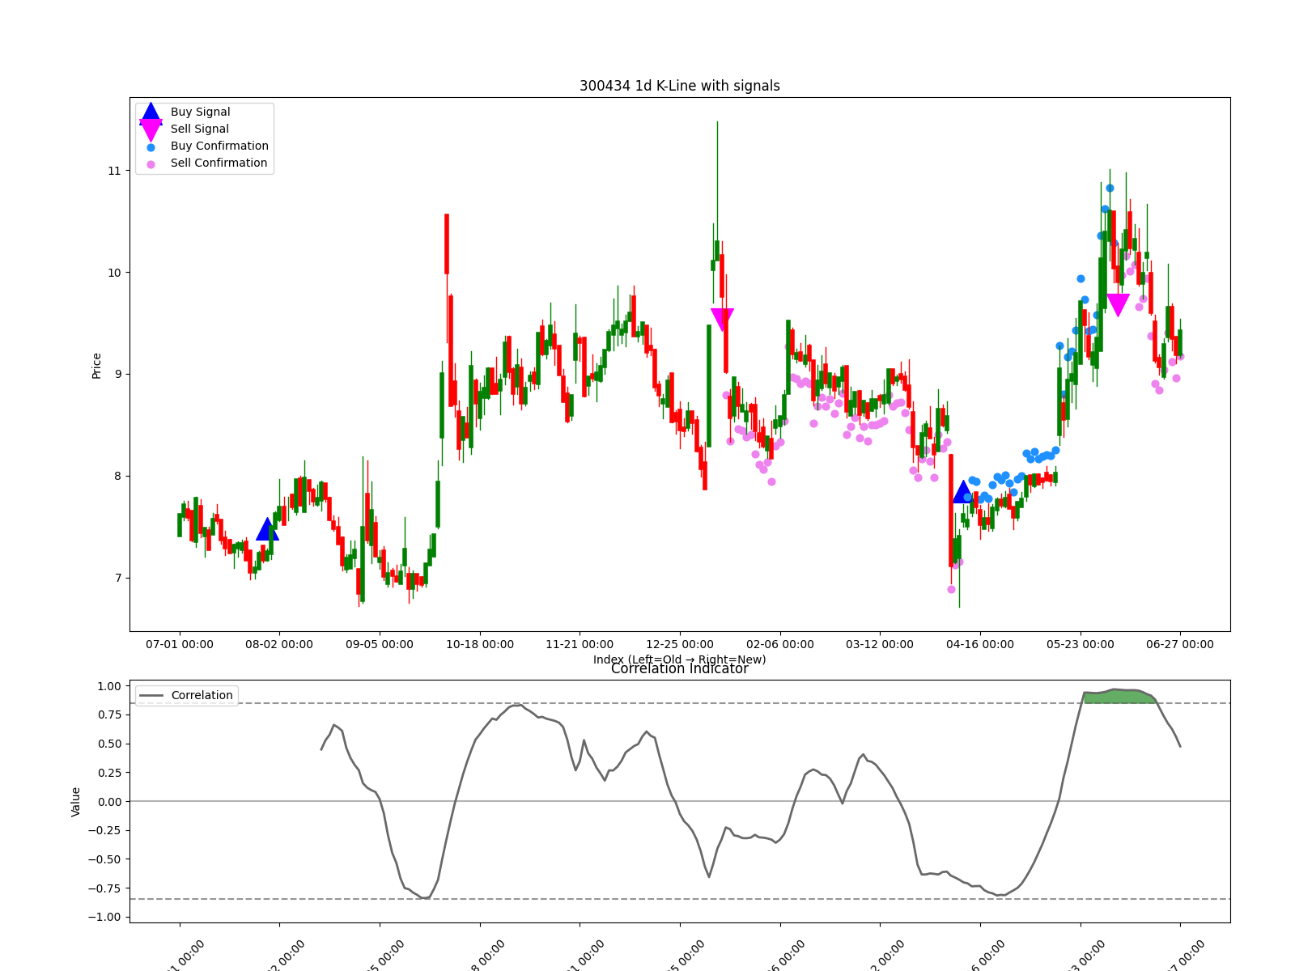
Task: Click the 'Value' y-axis label
Action: [76, 801]
